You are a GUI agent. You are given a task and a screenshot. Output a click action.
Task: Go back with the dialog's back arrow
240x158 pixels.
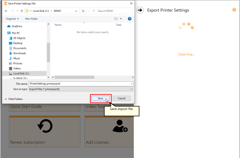coord(6,11)
